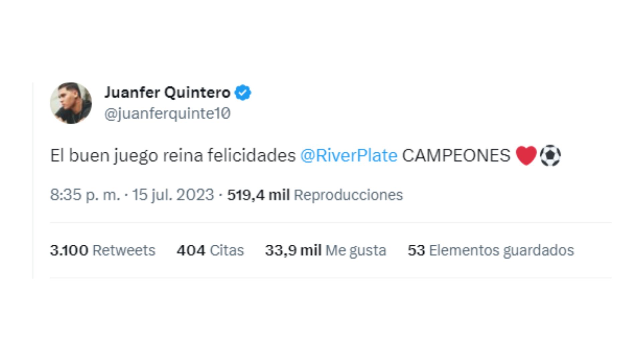
Task: View the 3.100 Retweets list
Action: (69, 250)
